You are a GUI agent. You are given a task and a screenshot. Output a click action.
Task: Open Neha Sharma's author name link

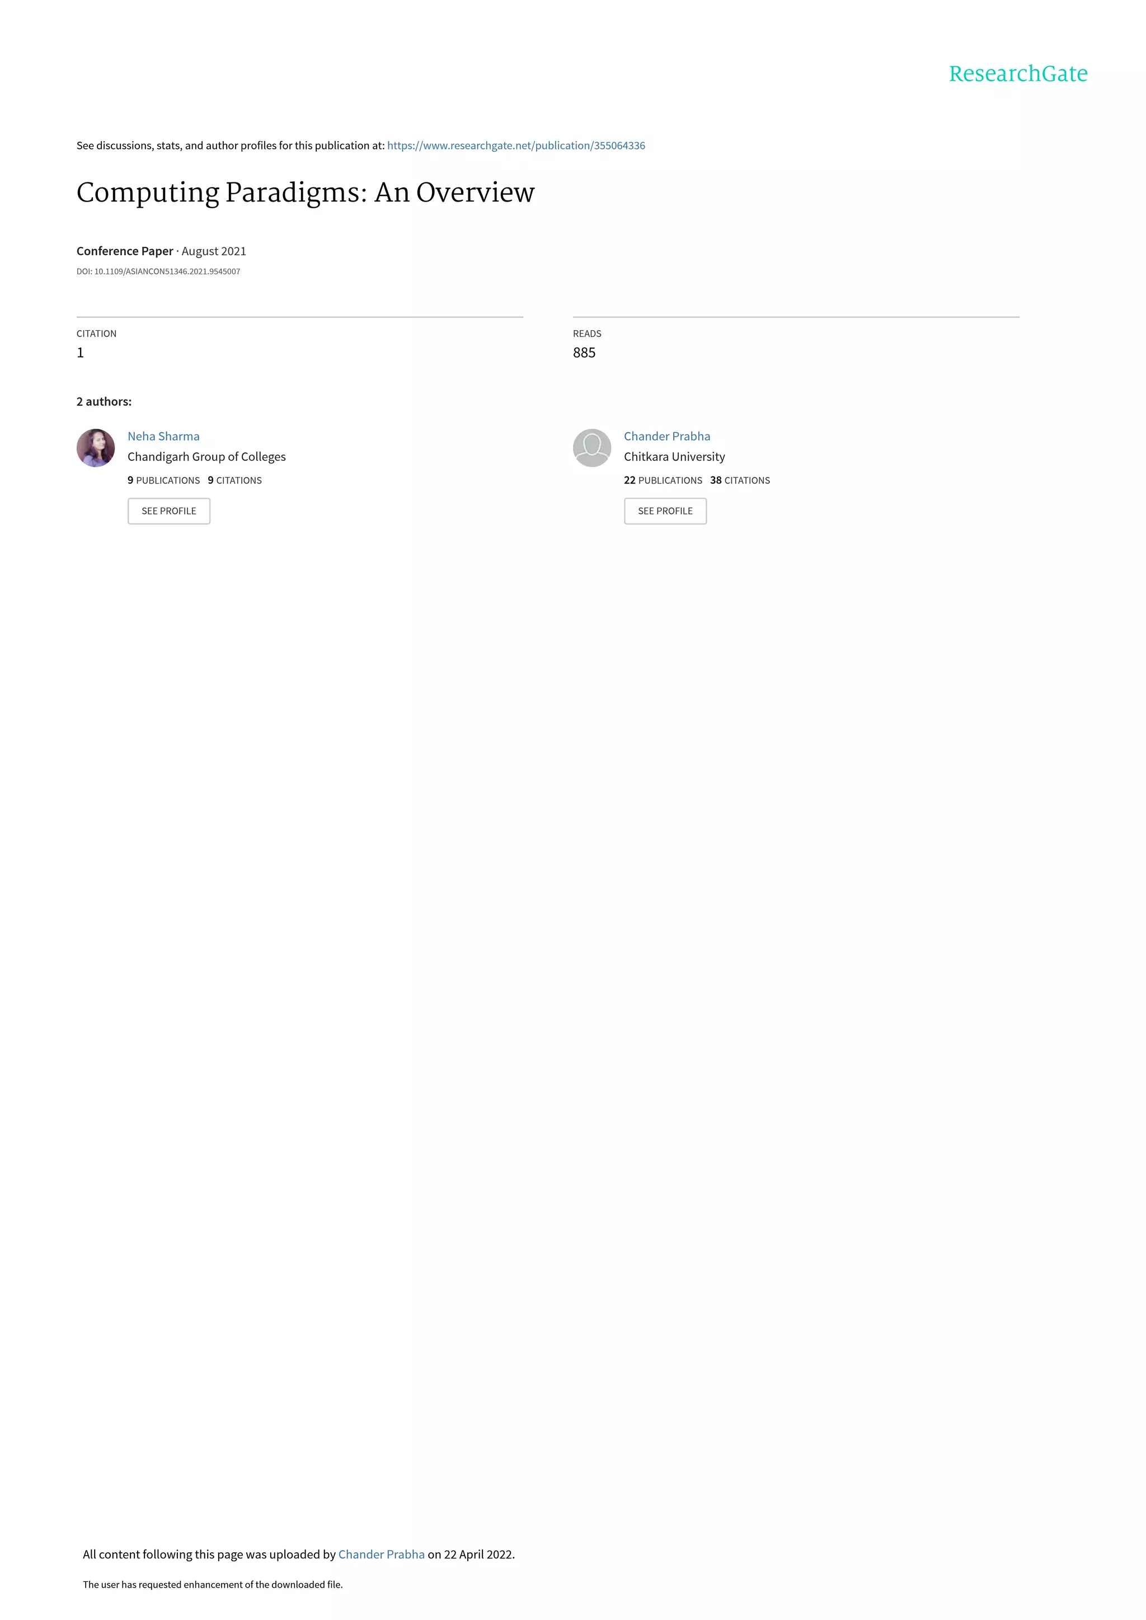click(x=164, y=436)
